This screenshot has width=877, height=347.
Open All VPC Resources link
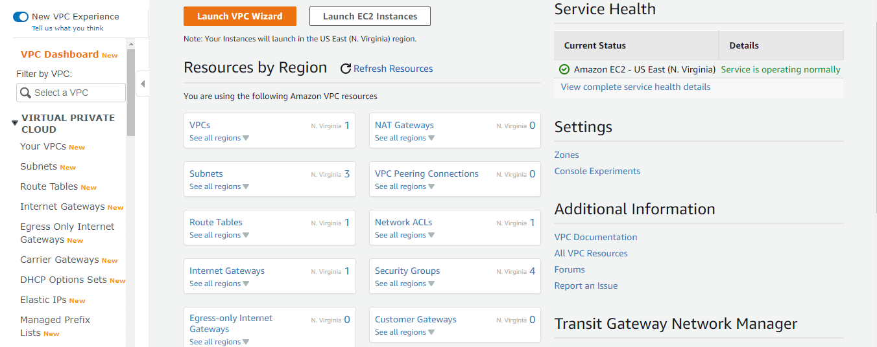(591, 253)
